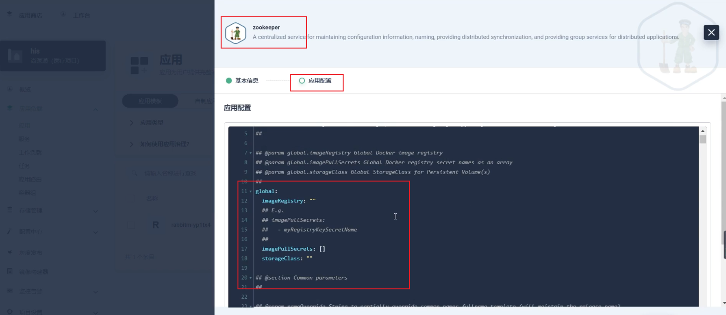
Task: Open 工作负载 in the sidebar
Action: pos(30,153)
